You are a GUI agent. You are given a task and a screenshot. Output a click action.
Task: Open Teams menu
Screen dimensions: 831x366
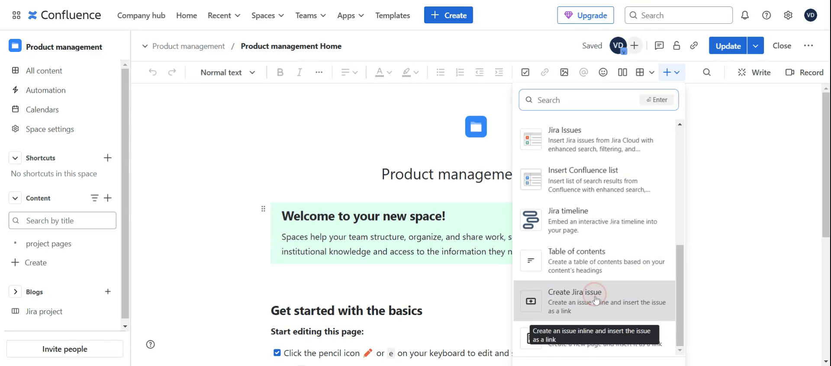click(310, 15)
